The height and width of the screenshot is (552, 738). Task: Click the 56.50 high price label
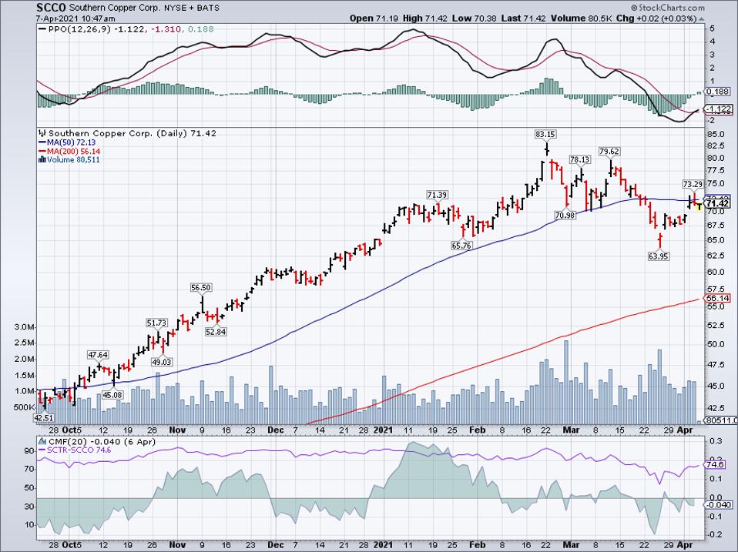point(201,288)
